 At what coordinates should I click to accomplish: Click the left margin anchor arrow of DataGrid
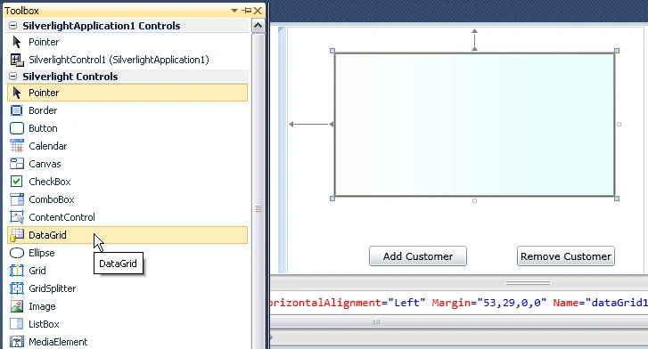coord(311,124)
